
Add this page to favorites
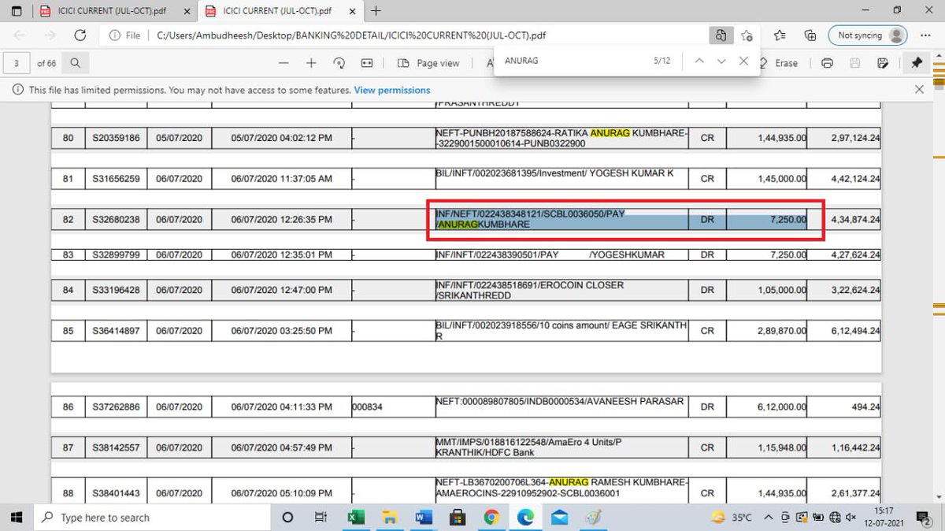tap(747, 35)
